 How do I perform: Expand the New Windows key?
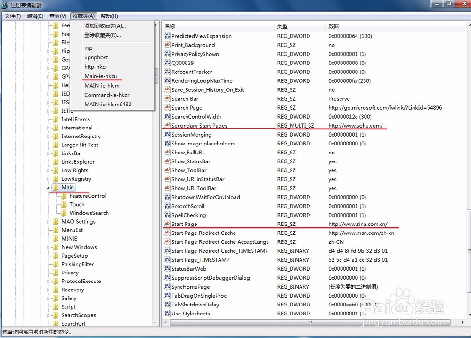(49, 247)
